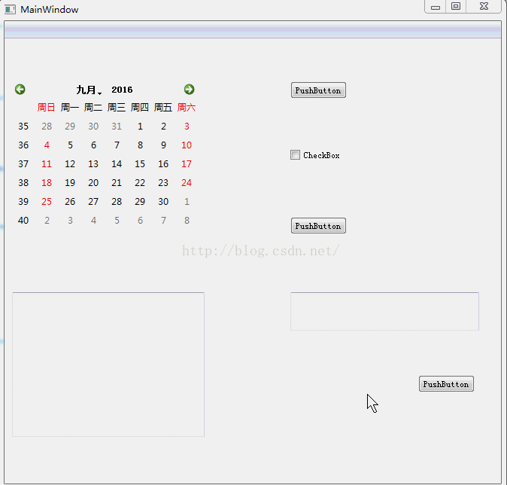Image resolution: width=507 pixels, height=485 pixels.
Task: Select red date 25 in the calendar
Action: coord(47,201)
